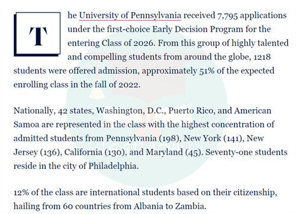Click the phrase Albania to Zambia
This screenshot has height=214, width=296.
coord(170,206)
